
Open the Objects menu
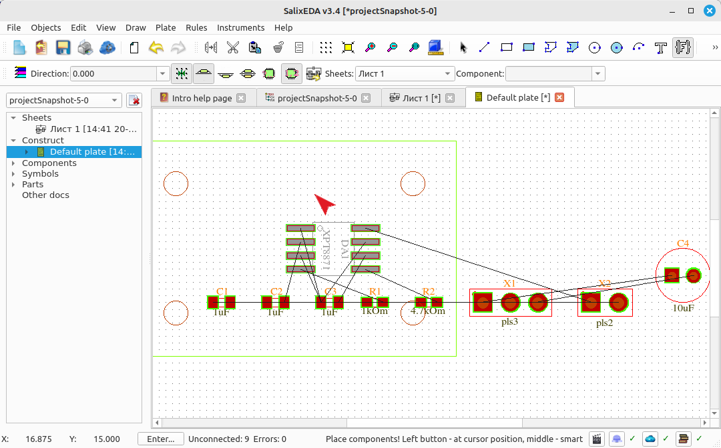[46, 27]
